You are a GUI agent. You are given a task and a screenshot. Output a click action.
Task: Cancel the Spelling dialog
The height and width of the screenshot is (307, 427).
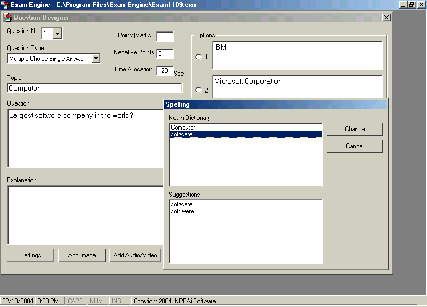pyautogui.click(x=354, y=146)
